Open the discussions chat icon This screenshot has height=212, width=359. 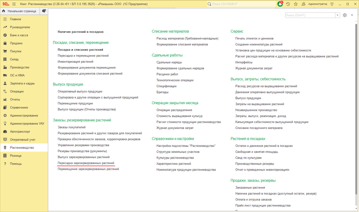[x=44, y=11]
